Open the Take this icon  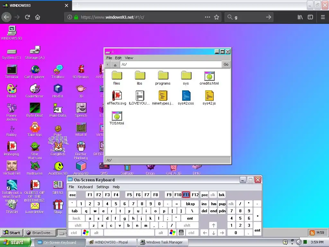[34, 129]
